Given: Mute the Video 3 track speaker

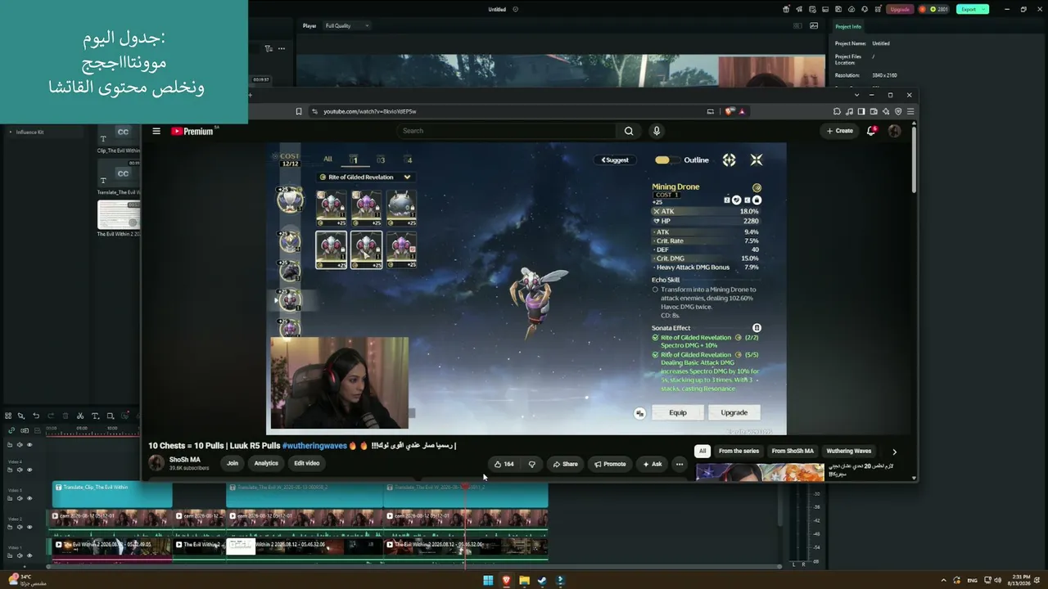Looking at the screenshot, I should pos(20,498).
